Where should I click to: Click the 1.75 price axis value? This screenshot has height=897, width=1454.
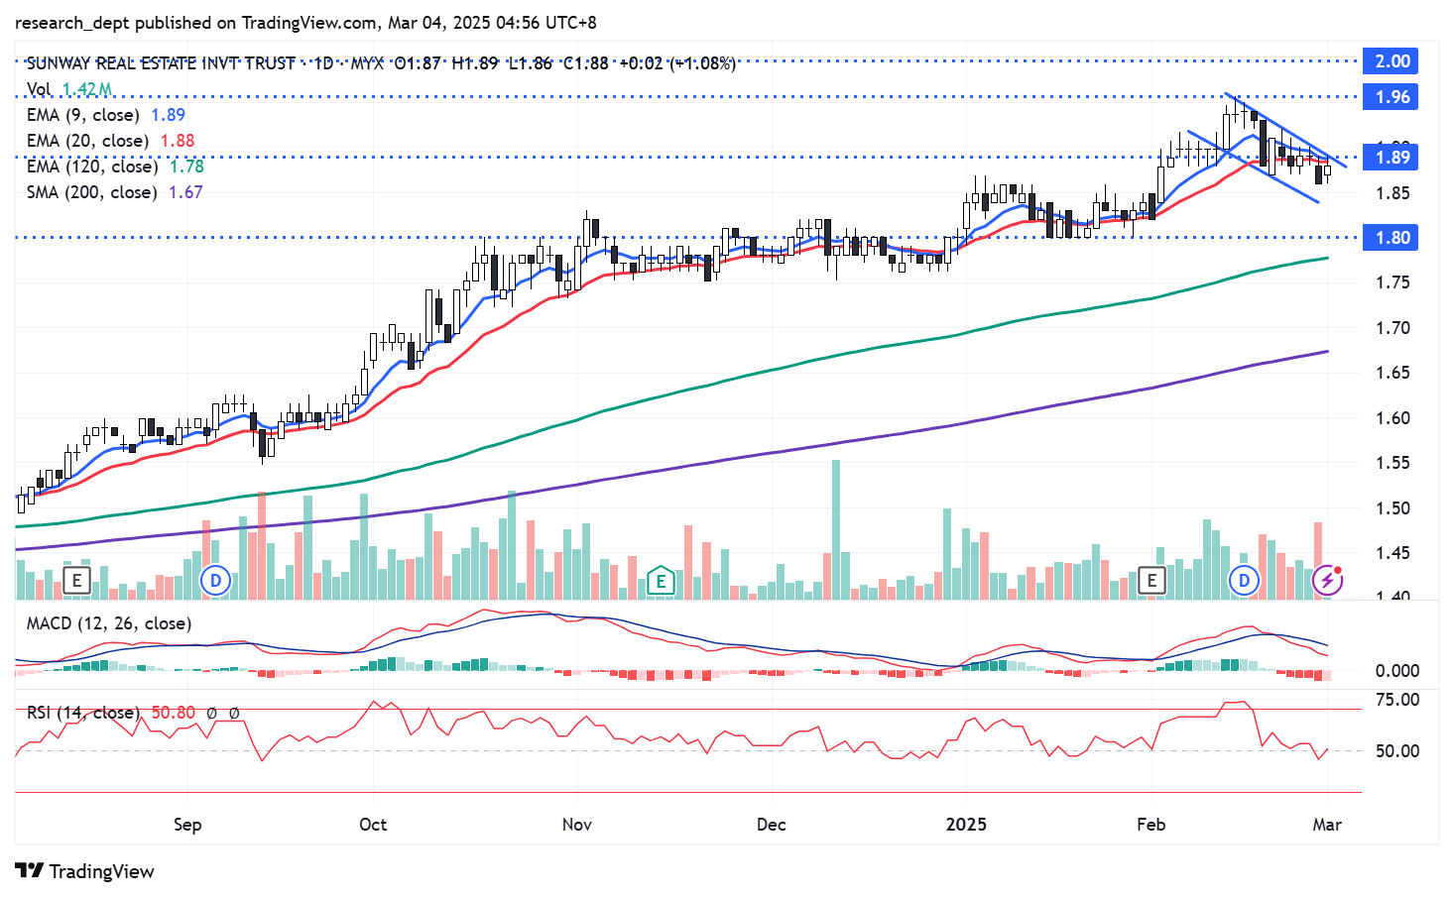(1393, 282)
